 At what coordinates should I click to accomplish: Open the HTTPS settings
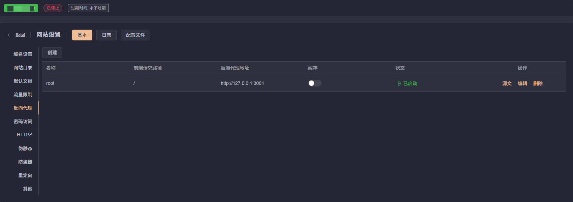25,135
